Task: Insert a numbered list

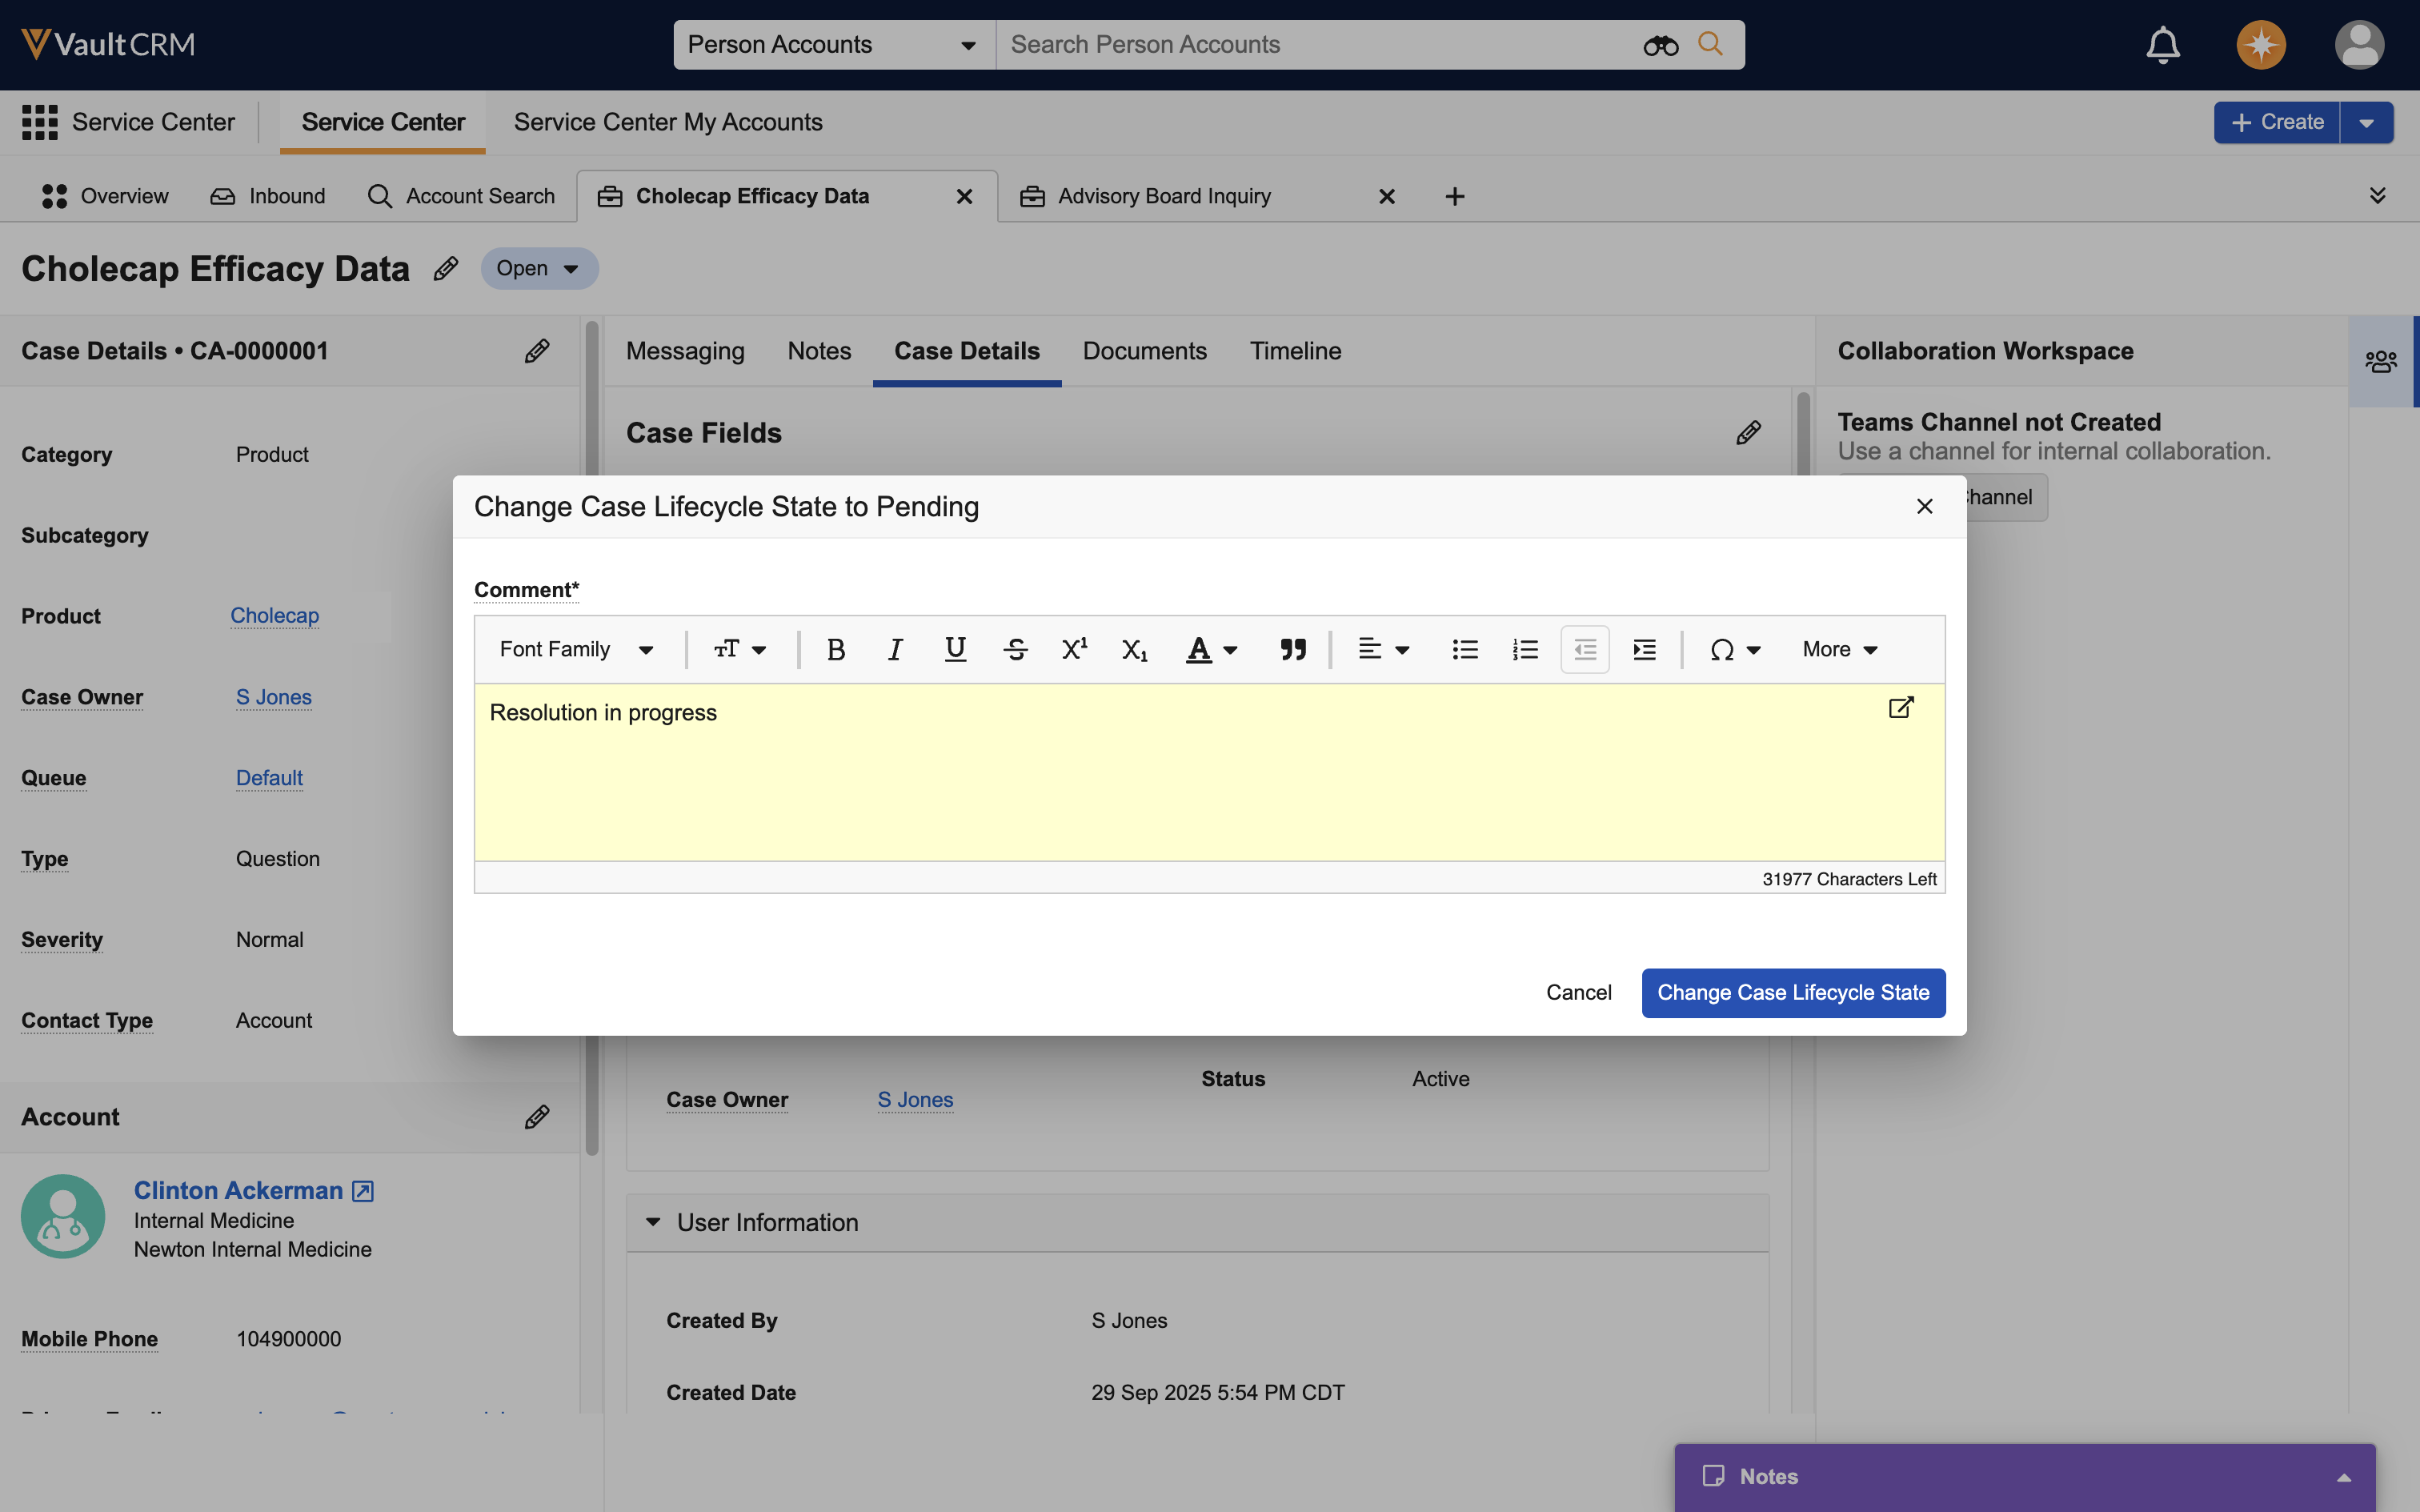Action: click(x=1525, y=650)
